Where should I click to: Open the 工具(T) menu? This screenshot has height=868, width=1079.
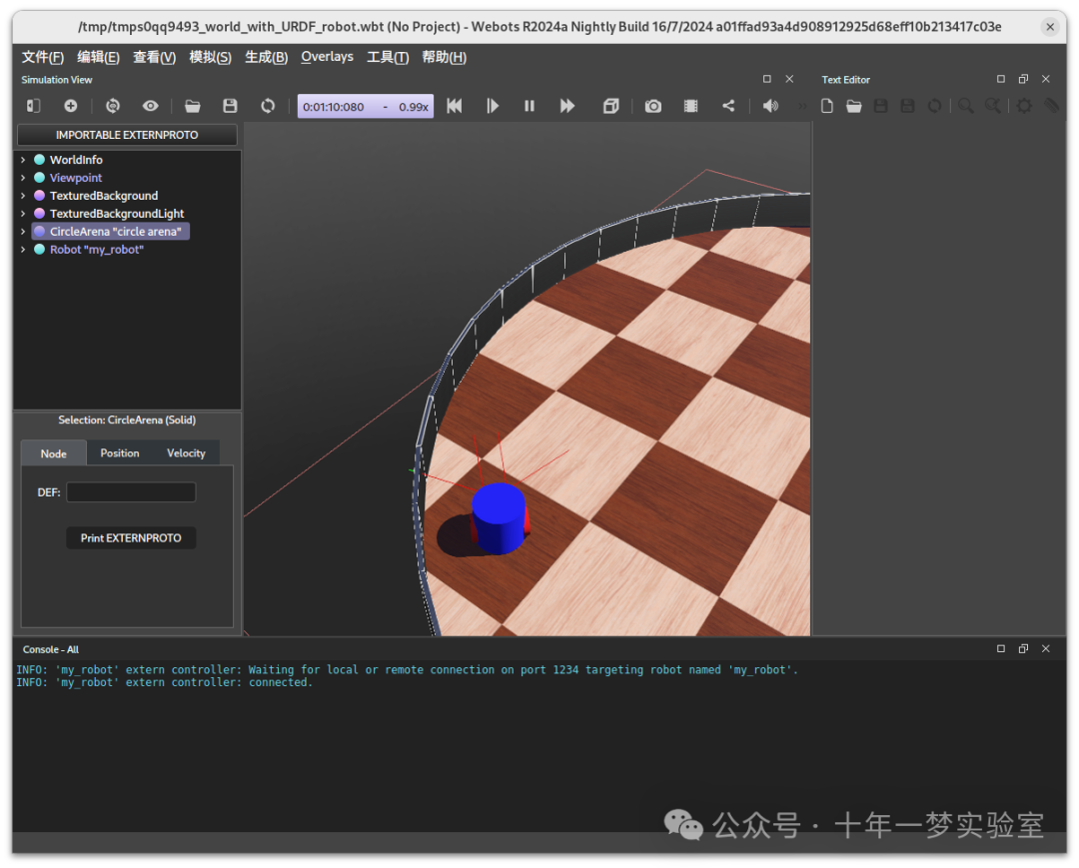(388, 57)
